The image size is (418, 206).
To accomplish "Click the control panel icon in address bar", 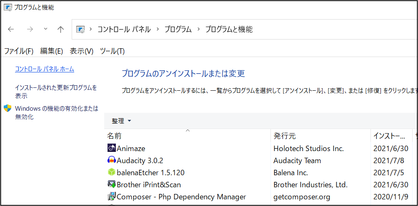I will point(80,29).
